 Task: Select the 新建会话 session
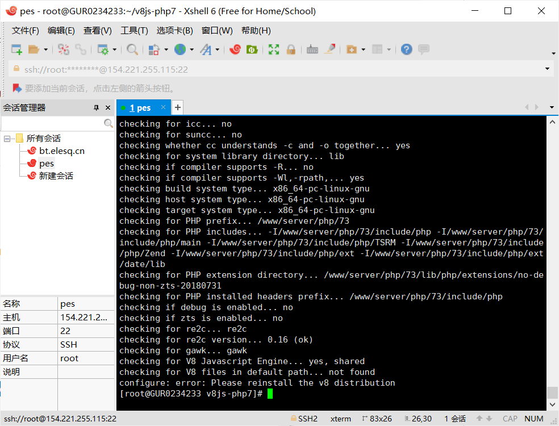pyautogui.click(x=56, y=176)
